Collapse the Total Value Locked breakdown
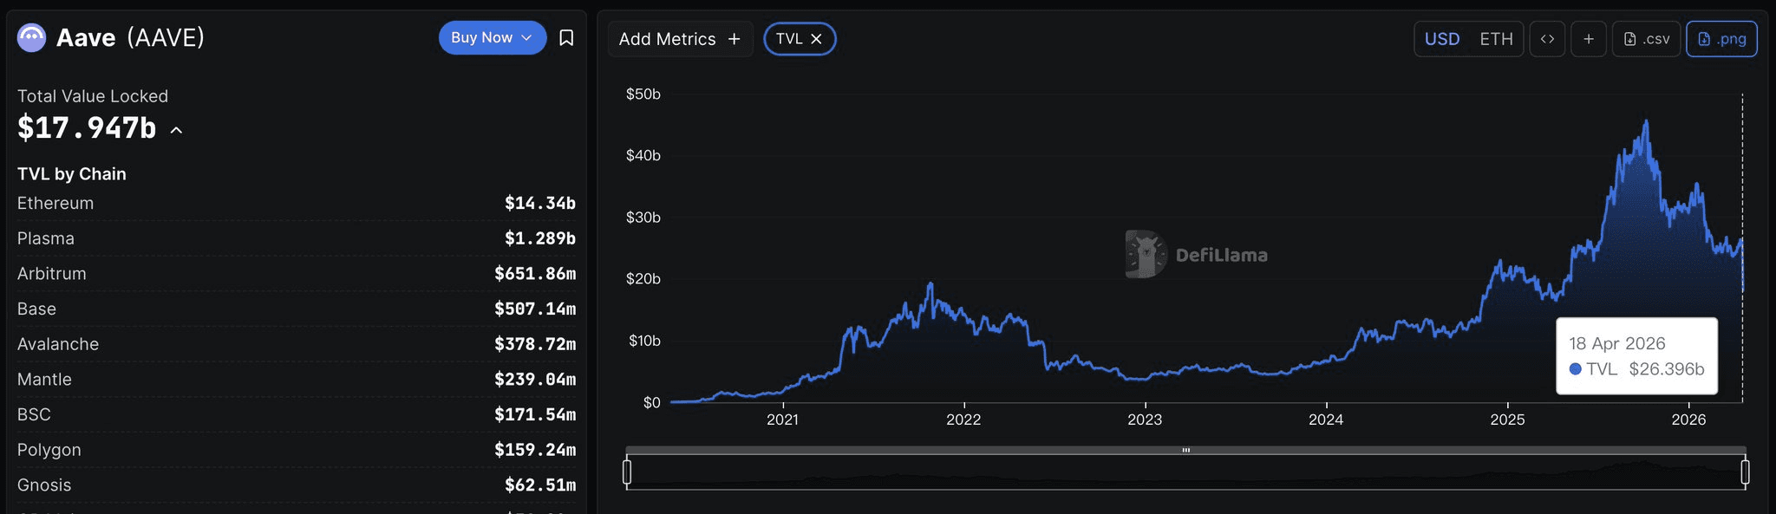 (177, 130)
